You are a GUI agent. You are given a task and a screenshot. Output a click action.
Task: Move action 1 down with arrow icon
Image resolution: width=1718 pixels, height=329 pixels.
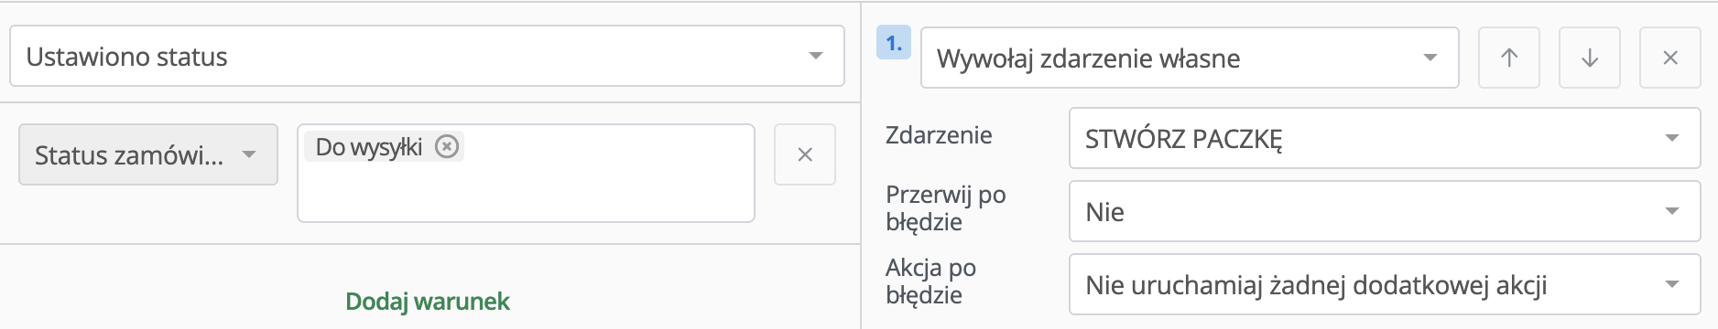(1590, 58)
